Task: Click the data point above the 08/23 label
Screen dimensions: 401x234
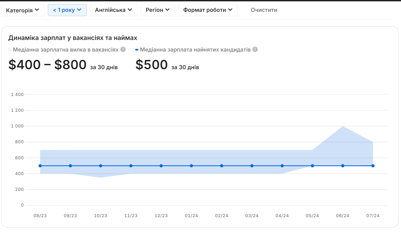Action: point(40,166)
